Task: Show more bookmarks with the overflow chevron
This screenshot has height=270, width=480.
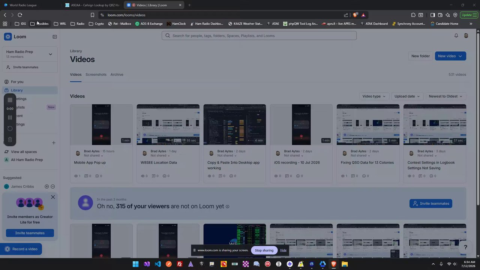Action: coord(471,24)
